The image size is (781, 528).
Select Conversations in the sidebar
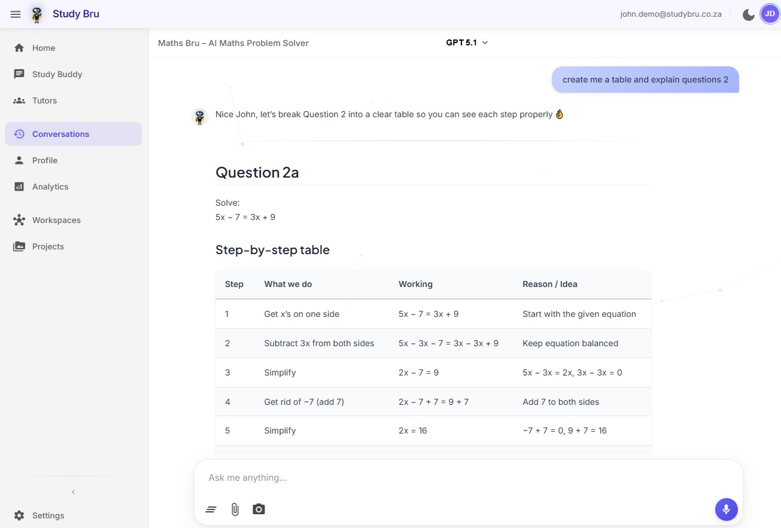click(x=60, y=134)
